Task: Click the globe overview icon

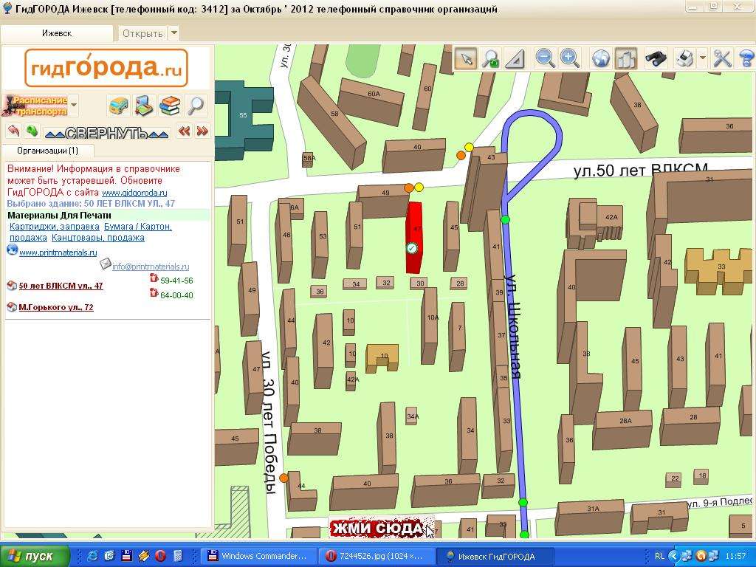Action: click(601, 58)
